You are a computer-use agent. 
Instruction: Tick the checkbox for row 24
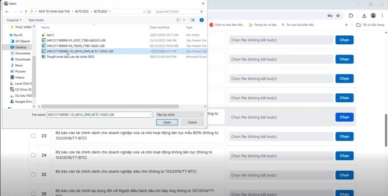point(33,155)
